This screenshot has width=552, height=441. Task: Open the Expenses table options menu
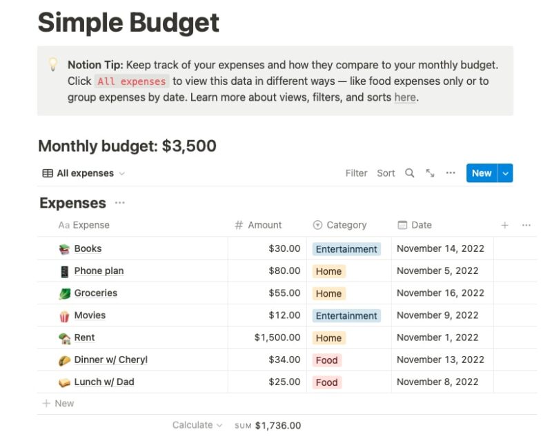[x=119, y=203]
